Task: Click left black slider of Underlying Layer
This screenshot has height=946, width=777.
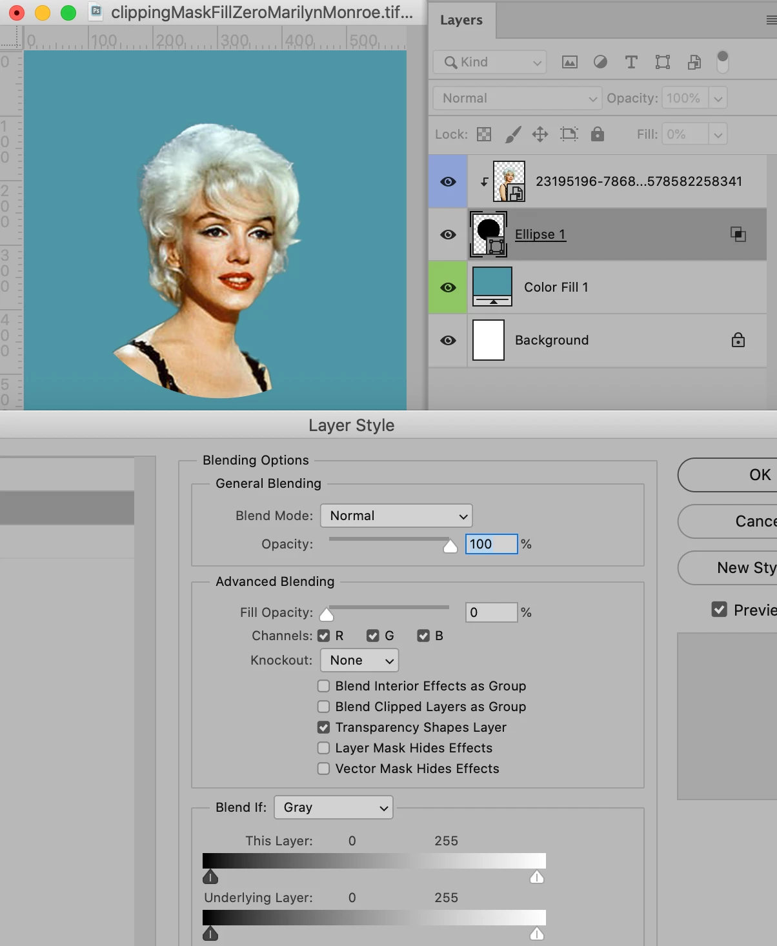Action: (x=210, y=934)
